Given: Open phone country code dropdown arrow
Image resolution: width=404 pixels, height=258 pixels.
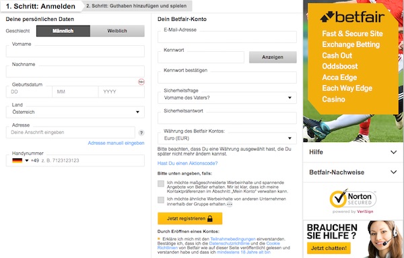Looking at the screenshot, I should click(27, 160).
